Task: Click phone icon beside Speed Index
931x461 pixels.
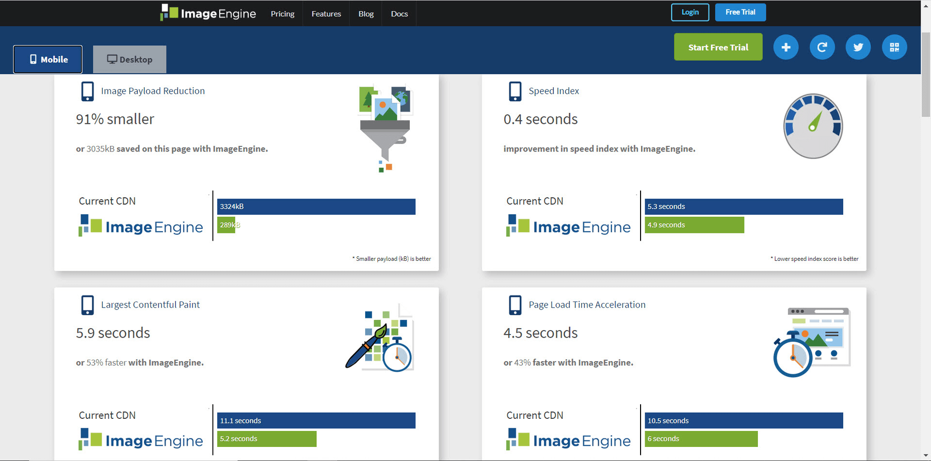Action: pyautogui.click(x=515, y=91)
